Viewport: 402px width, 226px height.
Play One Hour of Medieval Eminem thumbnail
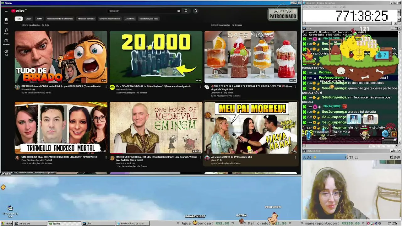coord(156,127)
